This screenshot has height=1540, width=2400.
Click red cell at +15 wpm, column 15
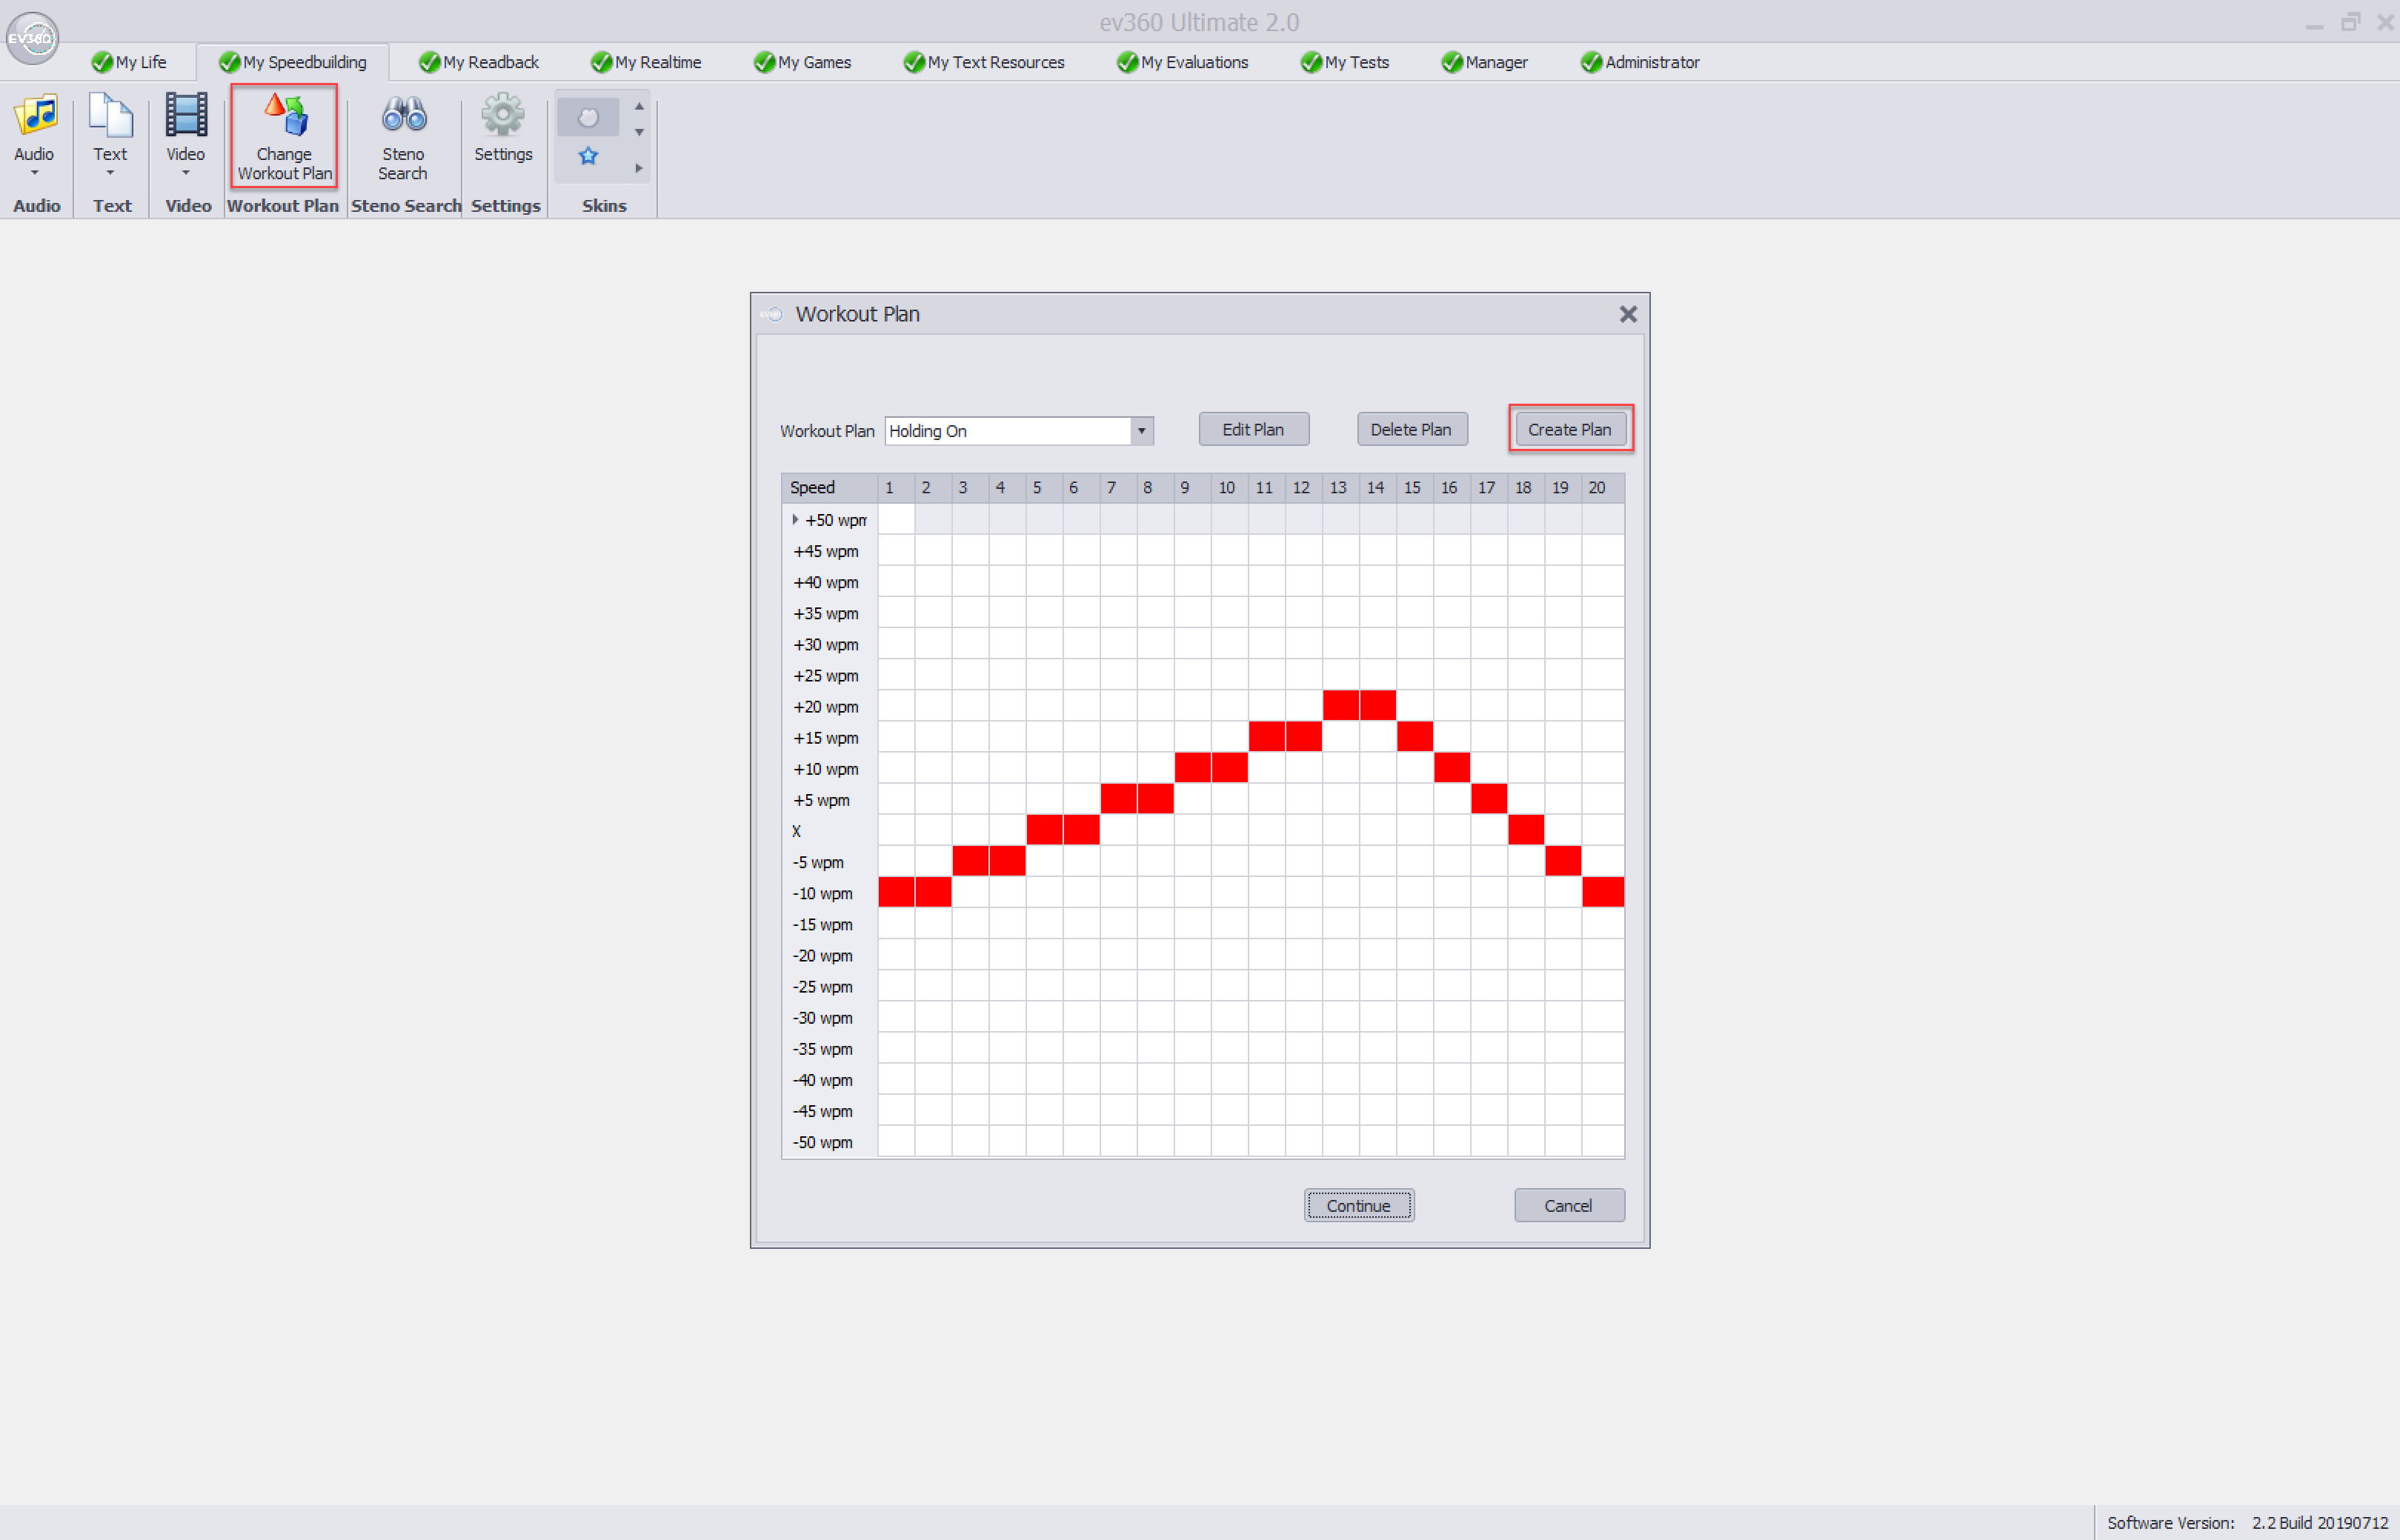(1415, 736)
